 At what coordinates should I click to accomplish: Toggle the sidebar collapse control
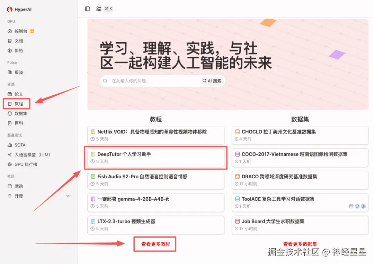pyautogui.click(x=87, y=9)
